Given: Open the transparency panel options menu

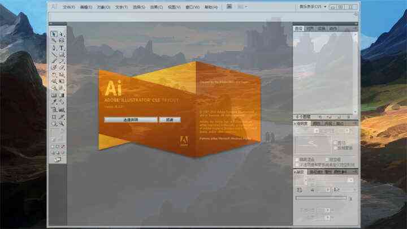Looking at the screenshot, I should (355, 124).
